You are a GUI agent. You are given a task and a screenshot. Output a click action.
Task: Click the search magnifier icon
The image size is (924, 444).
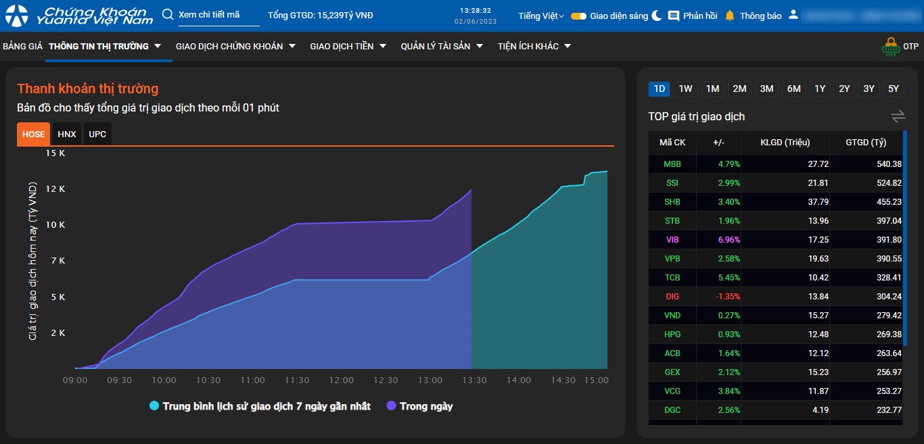pyautogui.click(x=168, y=15)
